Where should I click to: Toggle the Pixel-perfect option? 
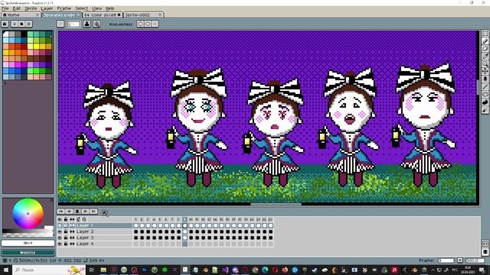(x=121, y=24)
